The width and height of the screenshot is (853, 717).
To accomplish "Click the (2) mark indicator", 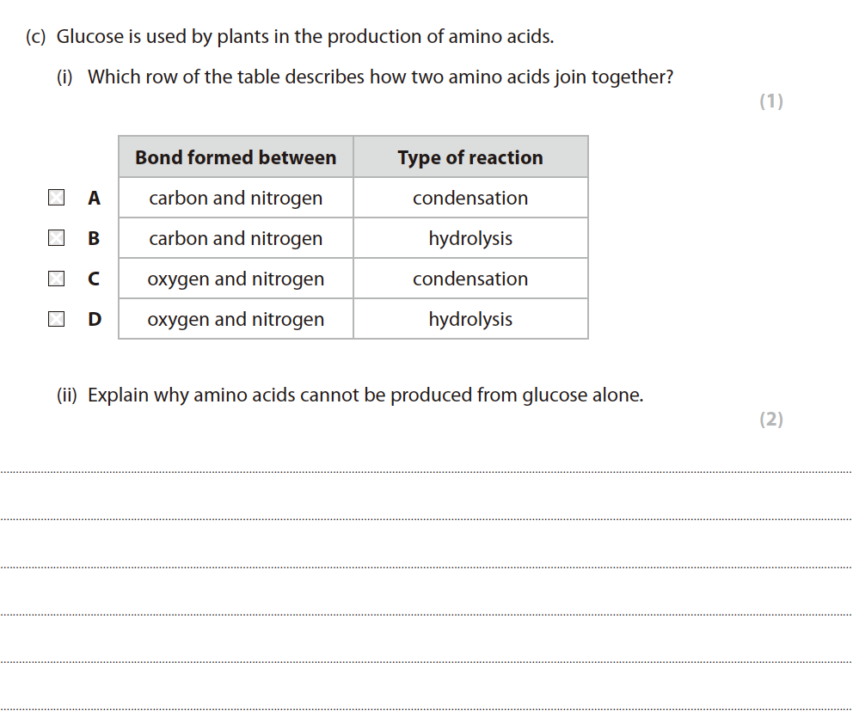I will click(771, 420).
